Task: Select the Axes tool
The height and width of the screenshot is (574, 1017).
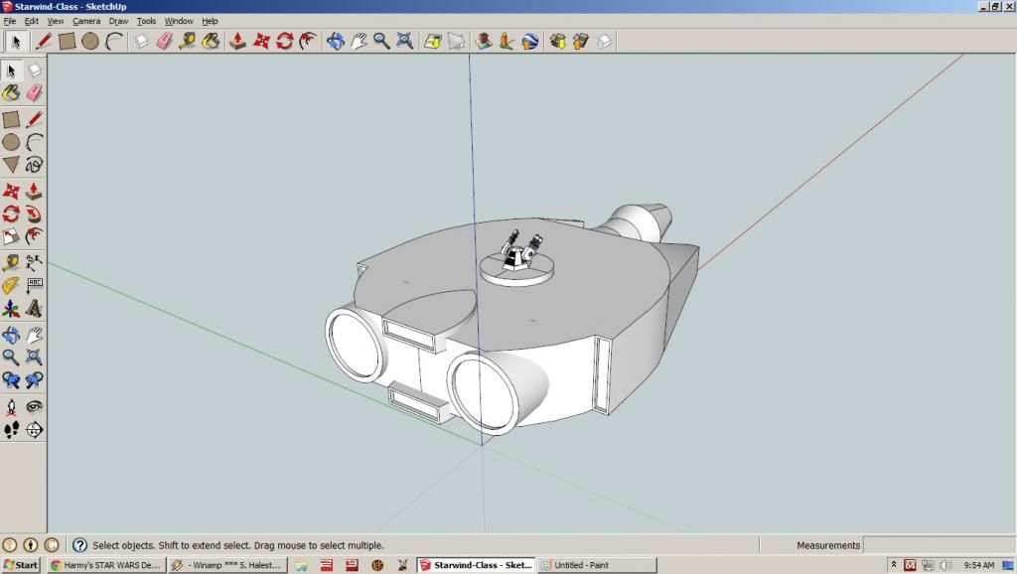Action: tap(11, 310)
